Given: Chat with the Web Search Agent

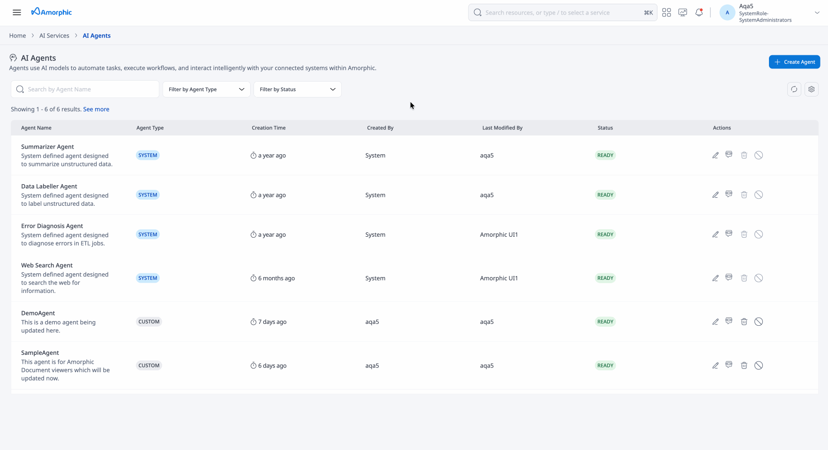Looking at the screenshot, I should 729,277.
